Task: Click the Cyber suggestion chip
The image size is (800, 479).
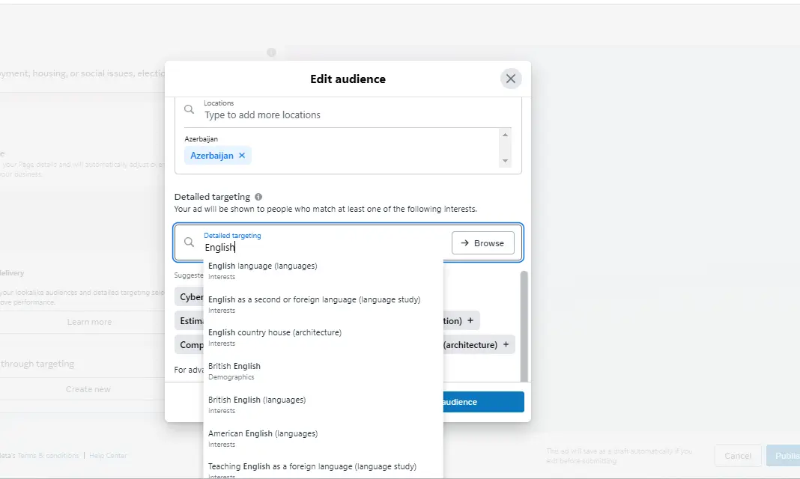Action: pyautogui.click(x=190, y=296)
